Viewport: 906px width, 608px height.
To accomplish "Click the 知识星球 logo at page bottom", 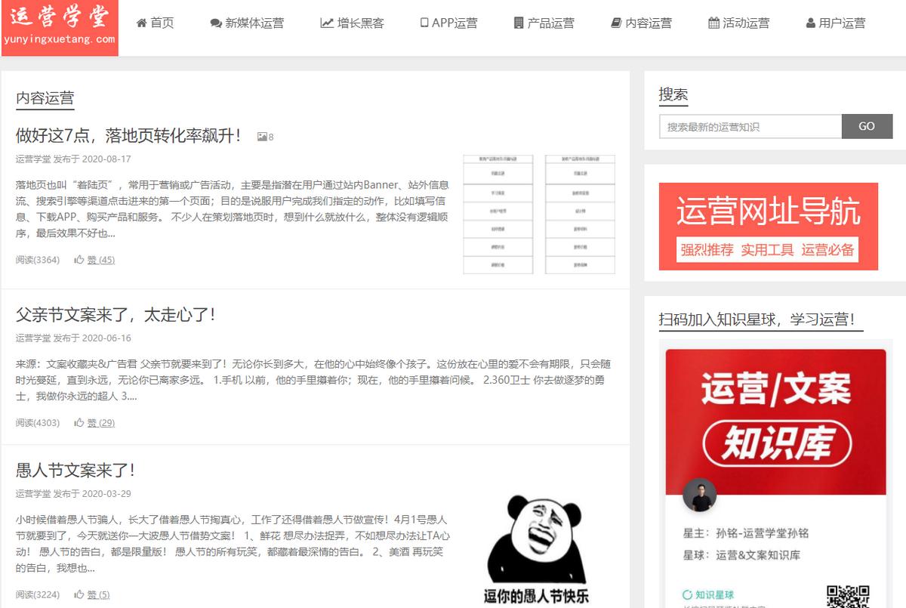I will [708, 595].
